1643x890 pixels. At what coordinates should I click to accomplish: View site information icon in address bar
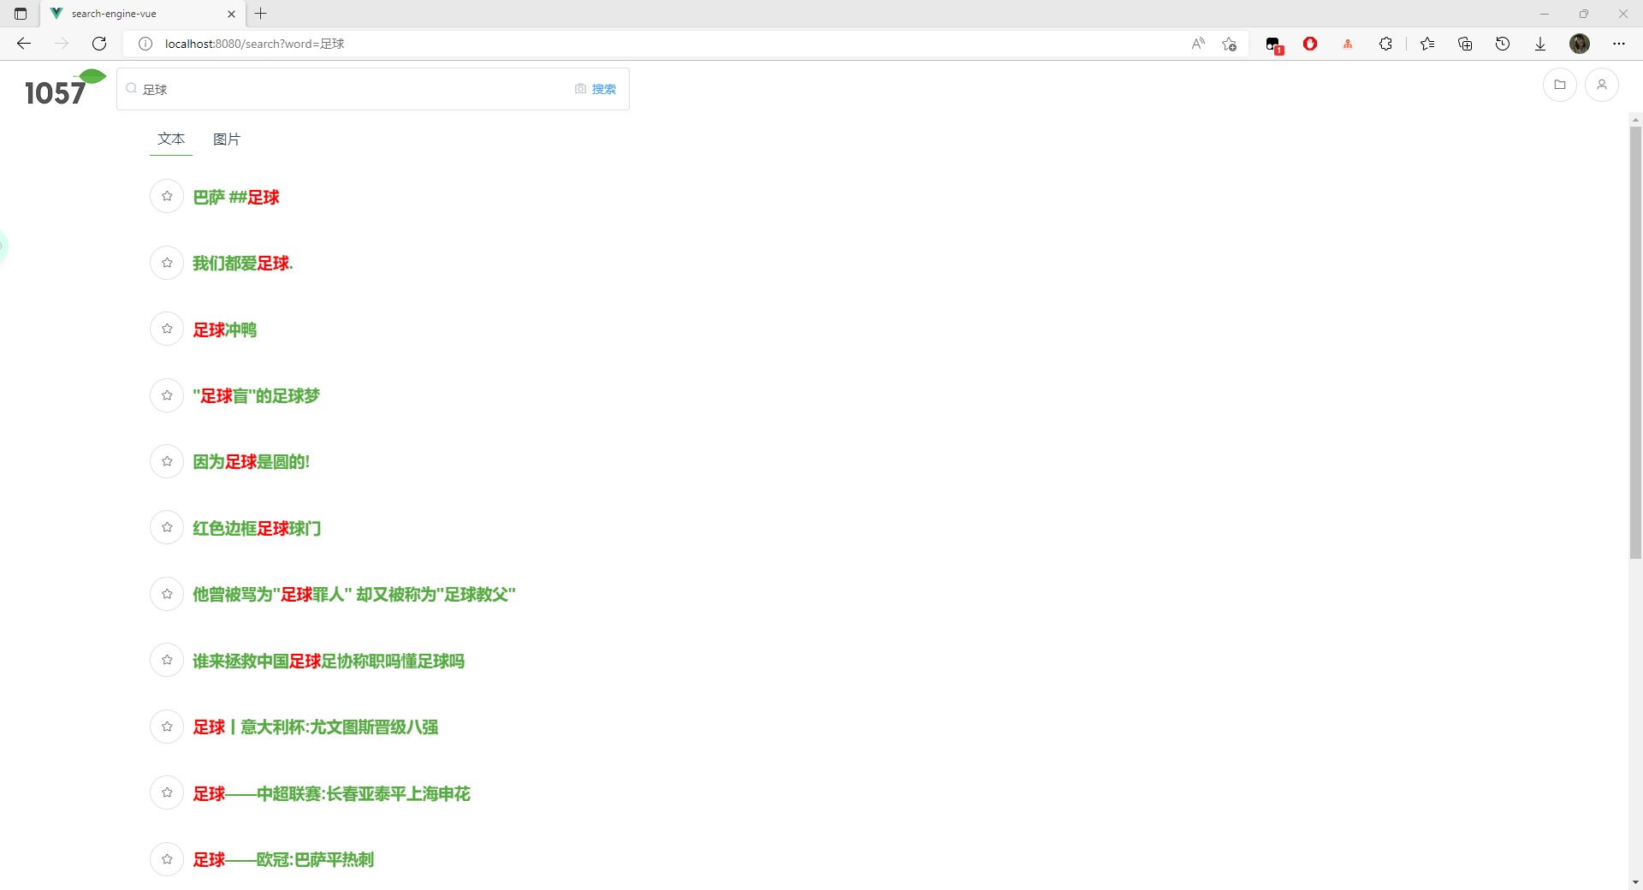click(145, 44)
